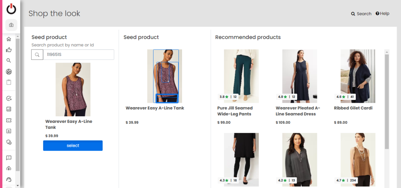This screenshot has width=401, height=188.
Task: Open the Ribbed Gilet Cardi title link
Action: pos(353,108)
